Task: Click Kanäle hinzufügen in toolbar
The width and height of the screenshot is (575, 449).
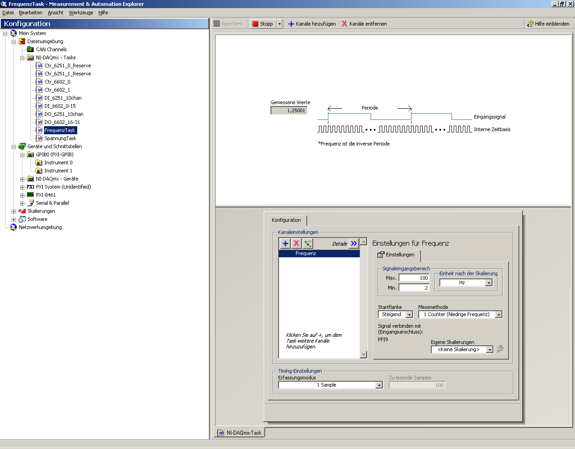Action: click(x=312, y=24)
